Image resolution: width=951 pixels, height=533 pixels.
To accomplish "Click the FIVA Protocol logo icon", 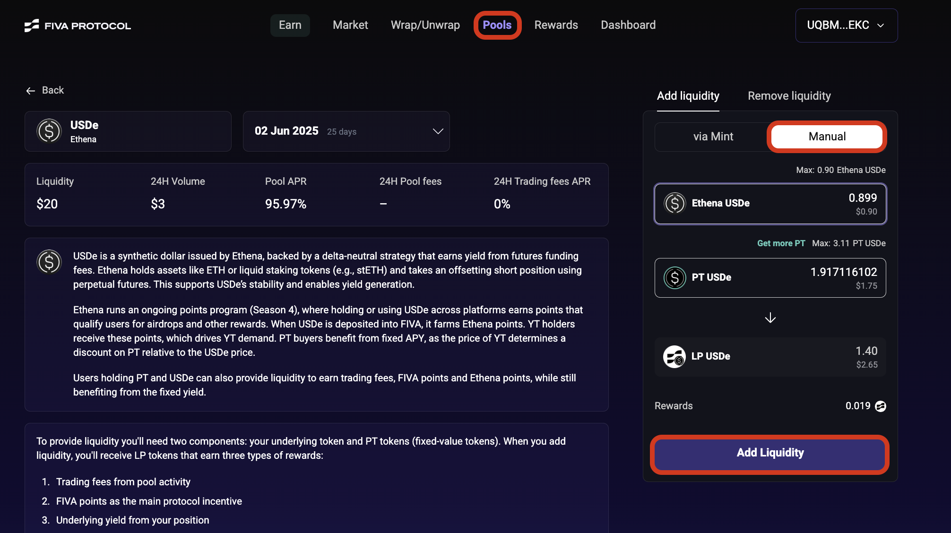I will (x=32, y=26).
